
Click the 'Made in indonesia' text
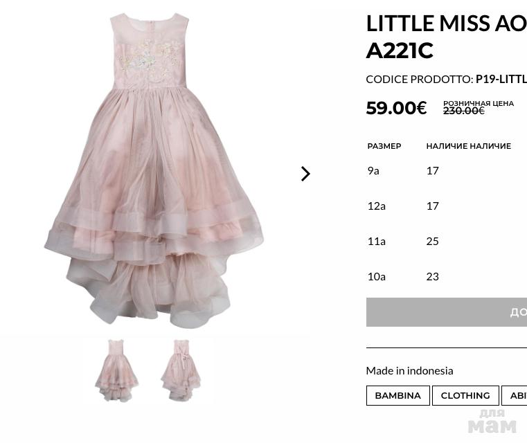click(x=409, y=370)
